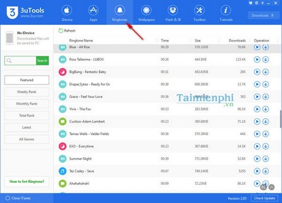282x203 pixels.
Task: Switch to the Ringtones tab
Action: pyautogui.click(x=120, y=13)
